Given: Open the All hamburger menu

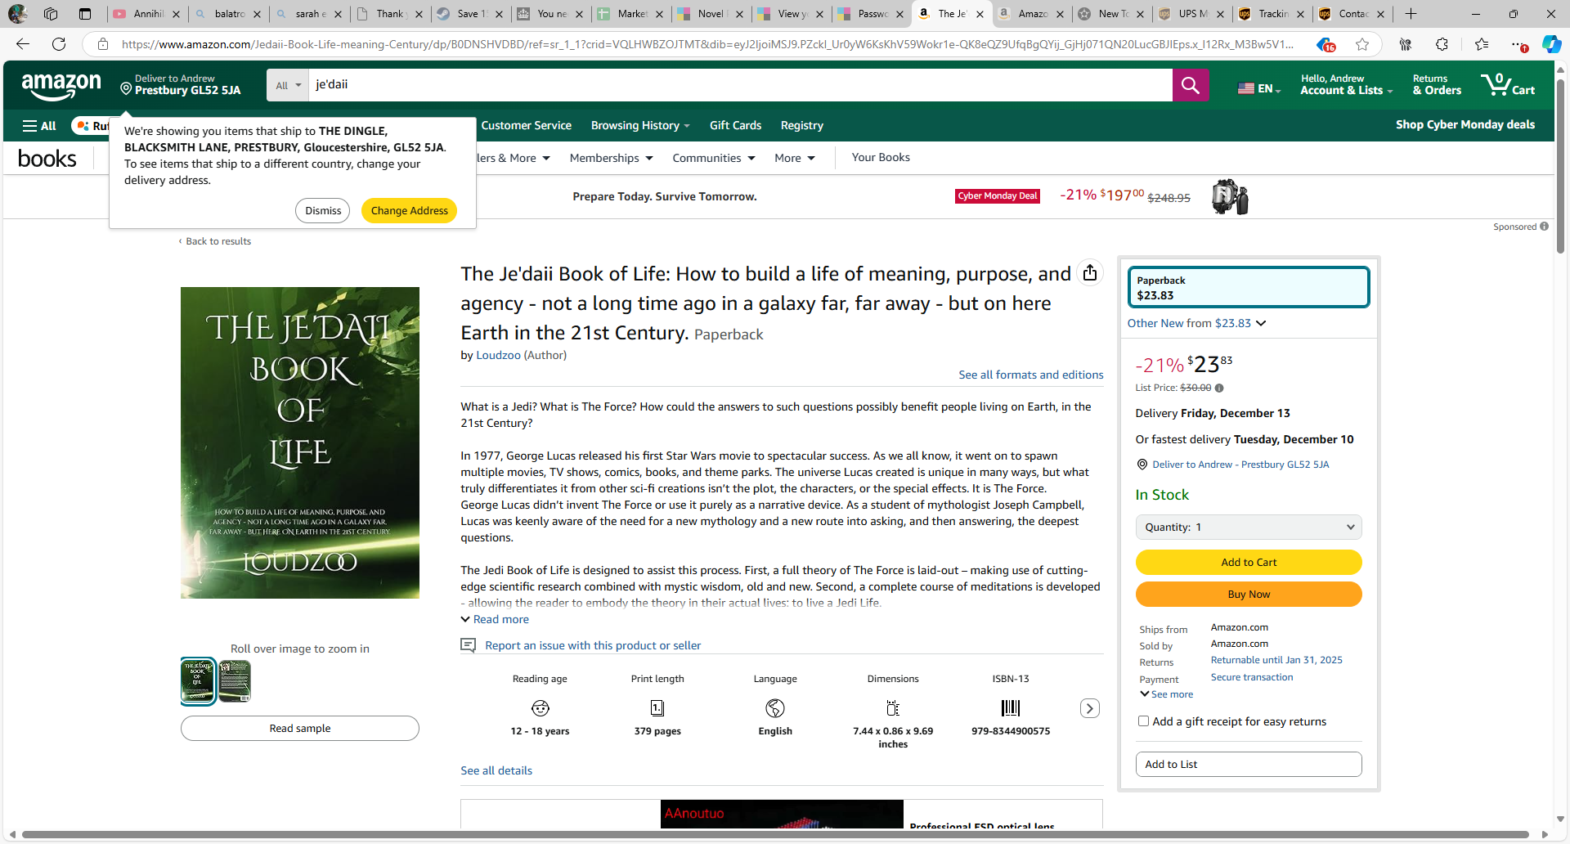Looking at the screenshot, I should [39, 126].
